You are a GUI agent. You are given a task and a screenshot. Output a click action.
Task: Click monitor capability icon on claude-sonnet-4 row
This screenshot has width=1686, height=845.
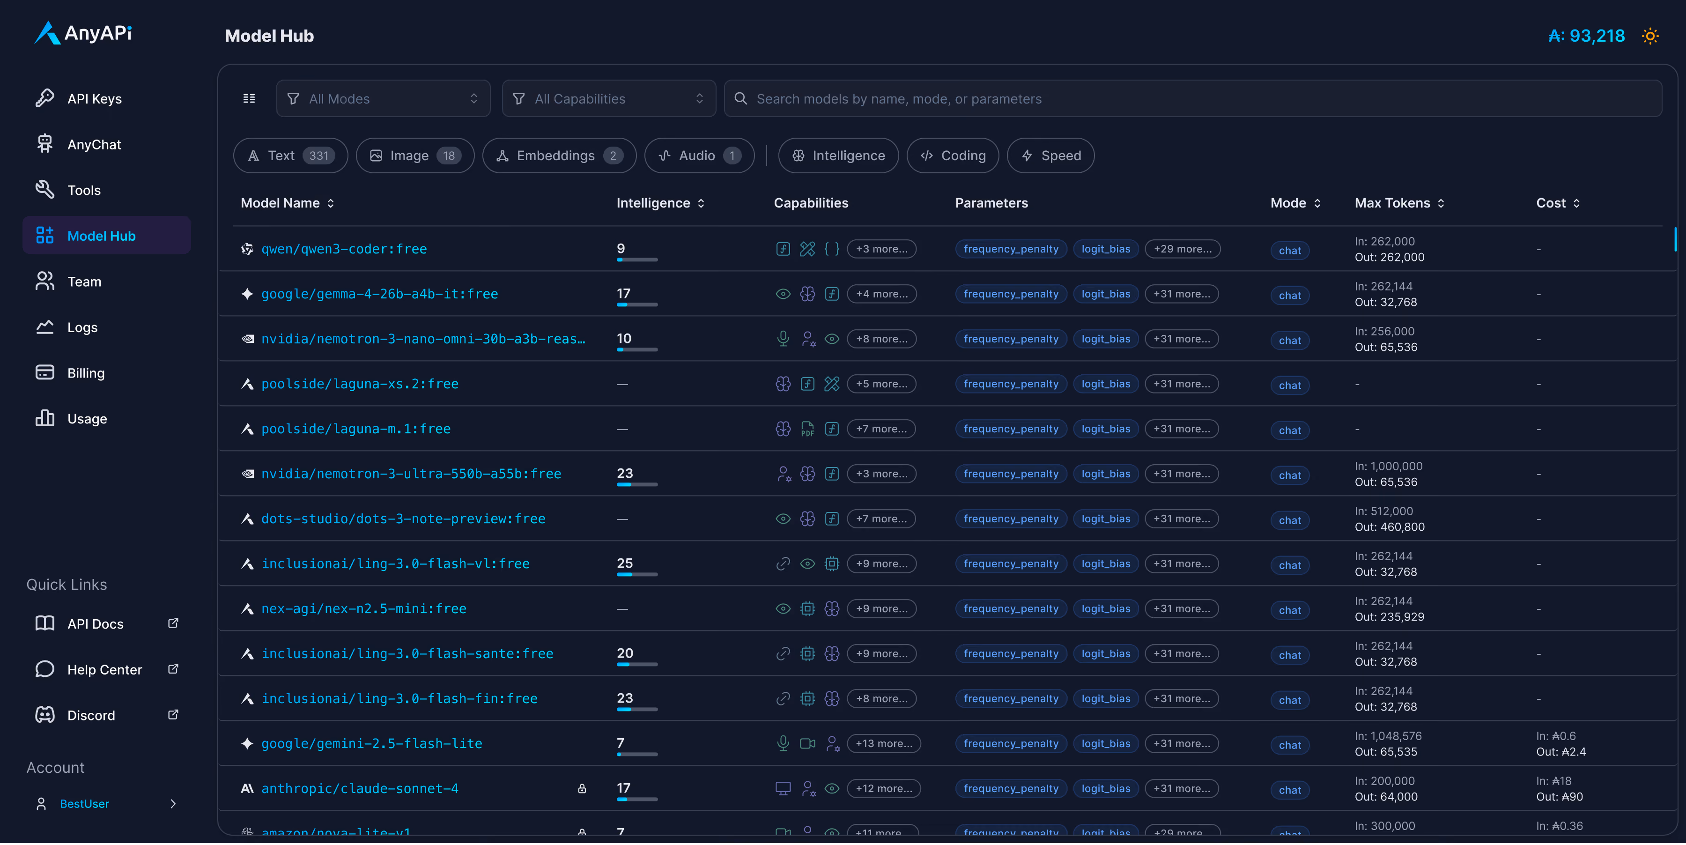coord(783,788)
